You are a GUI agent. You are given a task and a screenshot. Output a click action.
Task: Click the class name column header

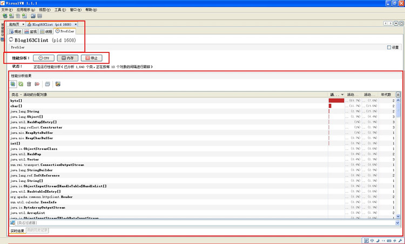(x=168, y=95)
